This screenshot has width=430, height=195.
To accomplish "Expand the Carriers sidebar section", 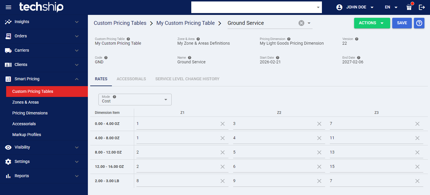I will pyautogui.click(x=44, y=50).
